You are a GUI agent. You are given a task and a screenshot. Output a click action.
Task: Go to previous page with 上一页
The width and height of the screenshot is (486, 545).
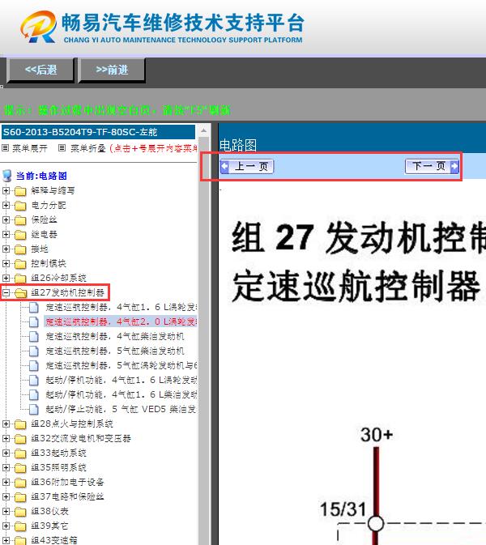click(x=247, y=167)
